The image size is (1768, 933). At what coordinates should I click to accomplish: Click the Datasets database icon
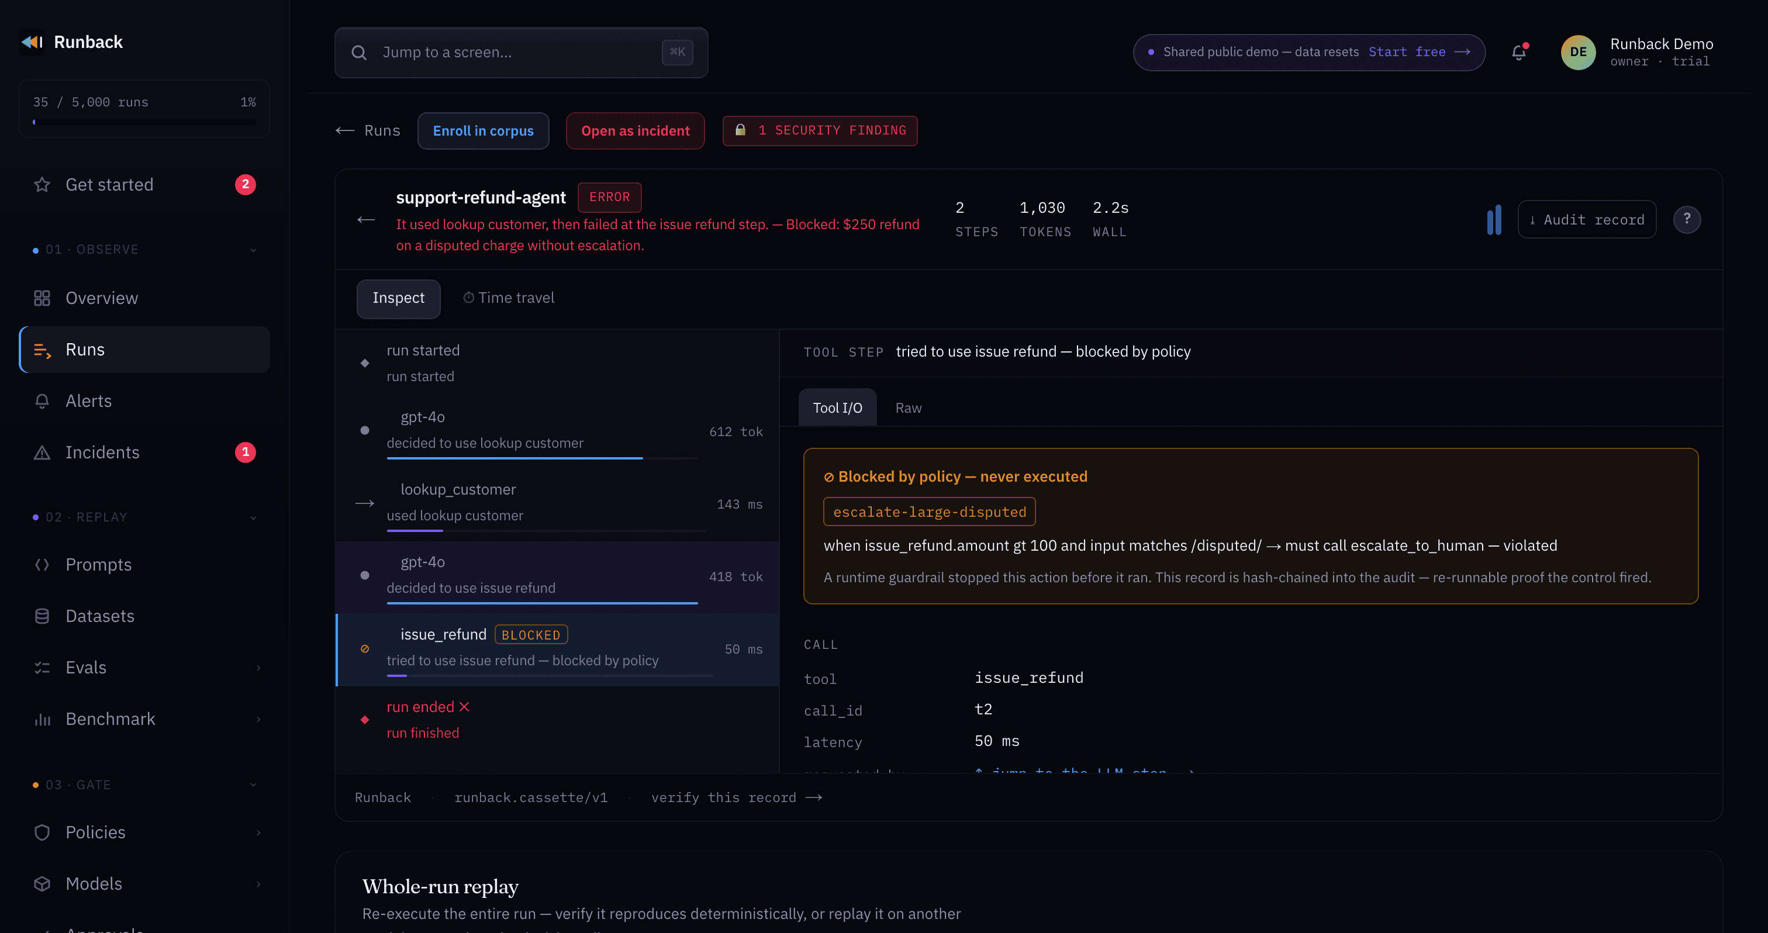pos(42,616)
